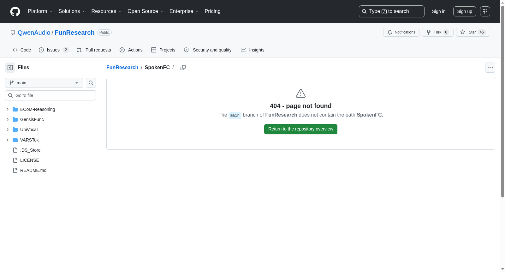Expand the GensisFunc folder chevron

[x=8, y=119]
